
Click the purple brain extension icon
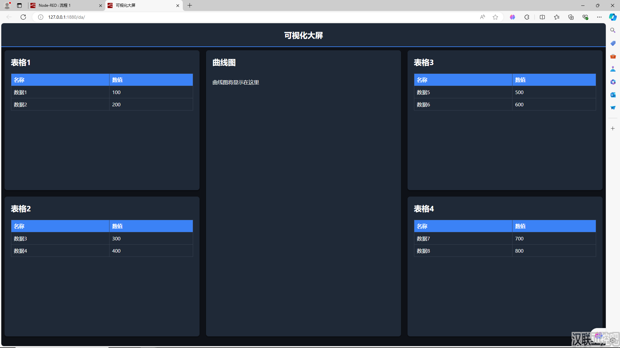512,17
